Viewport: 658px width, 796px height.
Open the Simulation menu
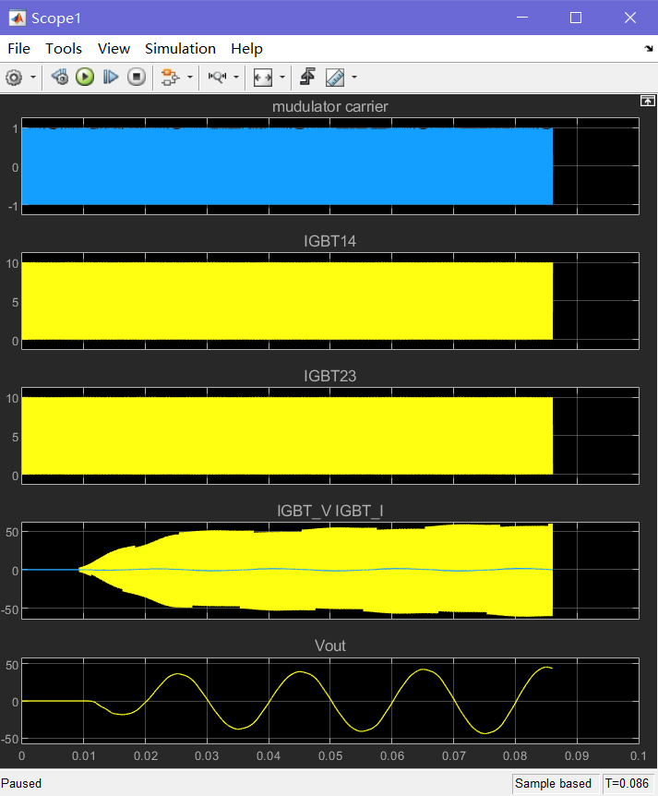pos(180,49)
